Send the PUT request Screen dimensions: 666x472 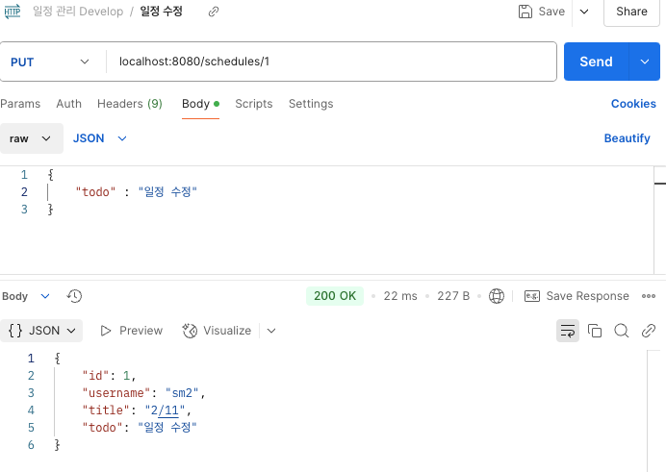596,62
